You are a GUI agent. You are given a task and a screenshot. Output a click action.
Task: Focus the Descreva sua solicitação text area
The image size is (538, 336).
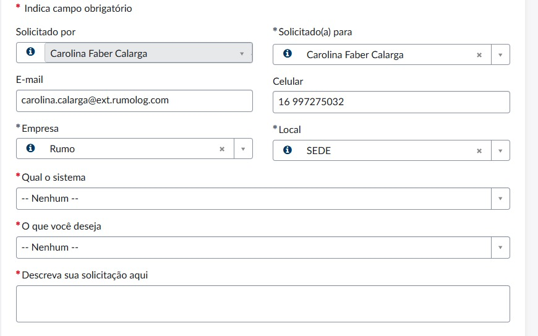click(263, 304)
